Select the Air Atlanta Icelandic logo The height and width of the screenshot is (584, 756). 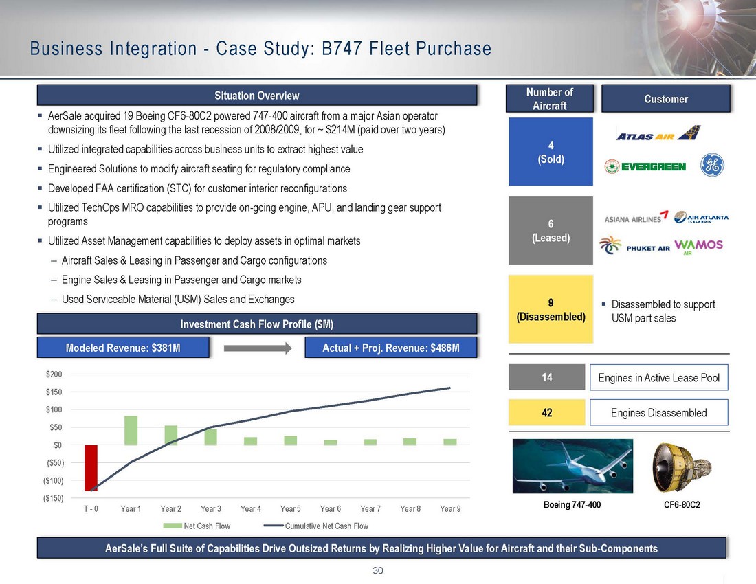pos(701,218)
